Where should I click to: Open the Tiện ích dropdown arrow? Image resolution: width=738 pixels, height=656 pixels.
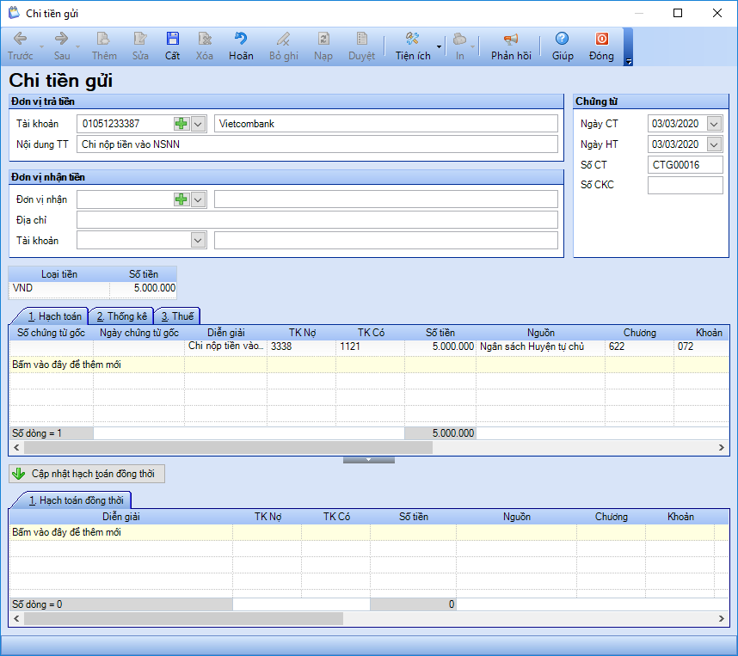click(439, 46)
